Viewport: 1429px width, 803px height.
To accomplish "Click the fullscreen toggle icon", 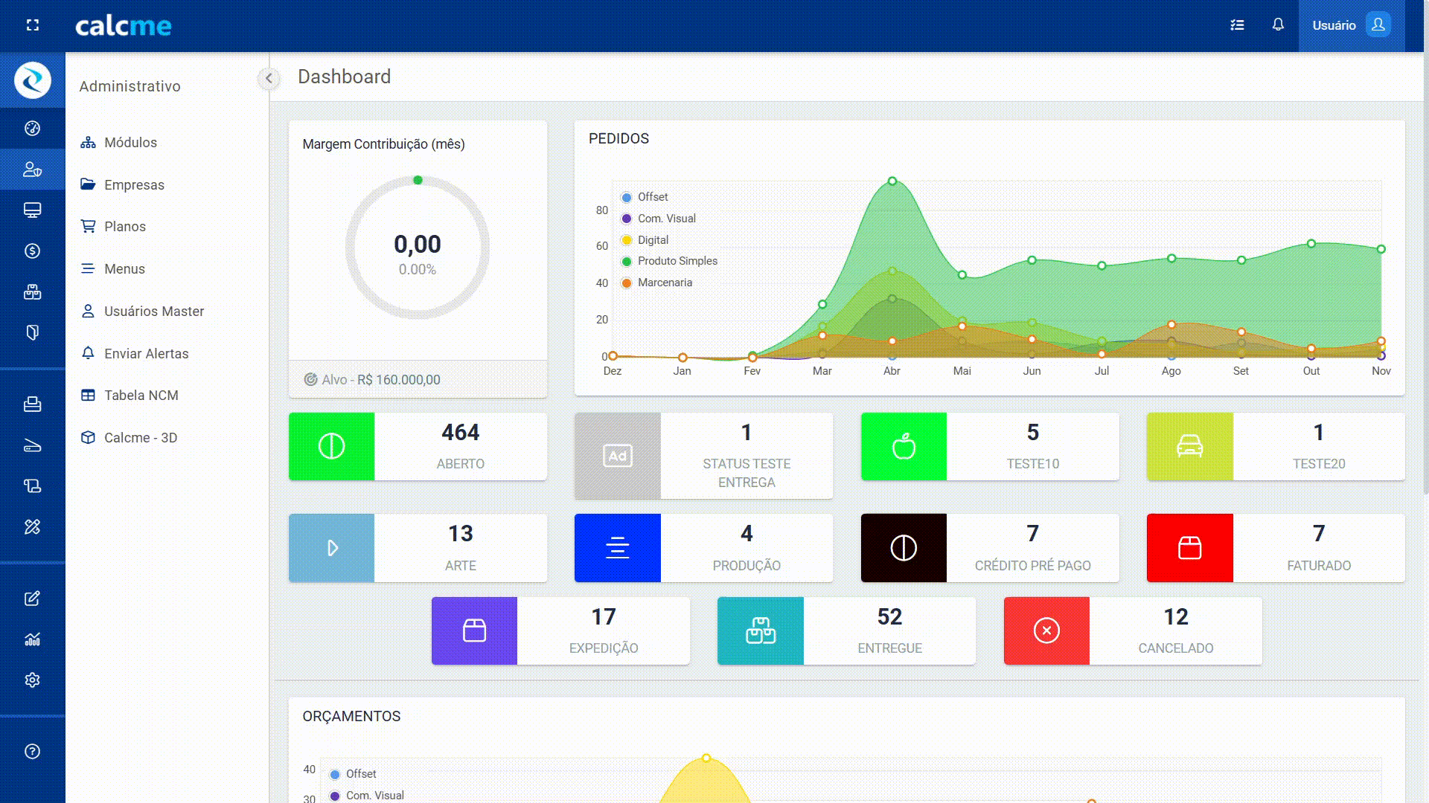I will (x=32, y=25).
